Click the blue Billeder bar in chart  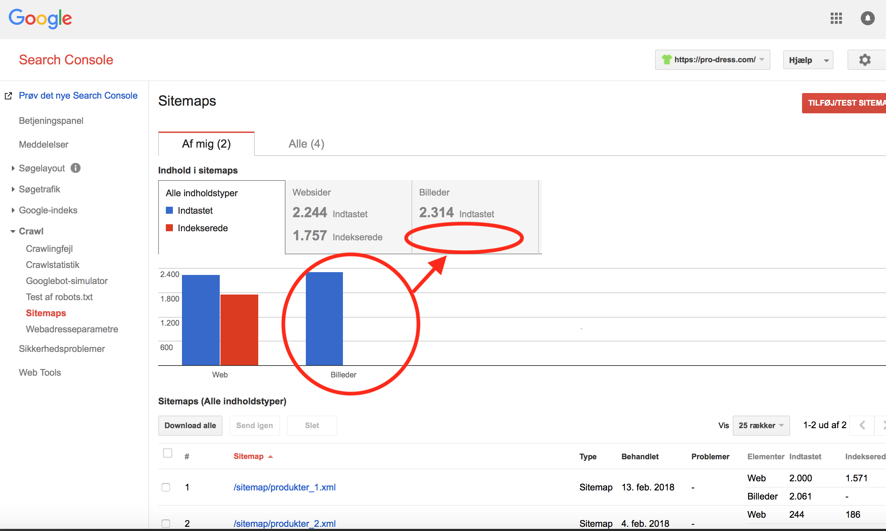(324, 318)
